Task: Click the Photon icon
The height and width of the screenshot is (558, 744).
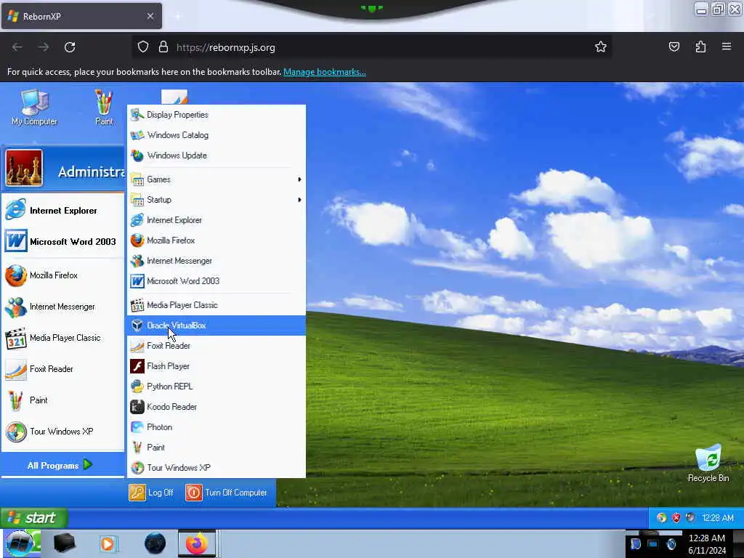Action: point(137,427)
